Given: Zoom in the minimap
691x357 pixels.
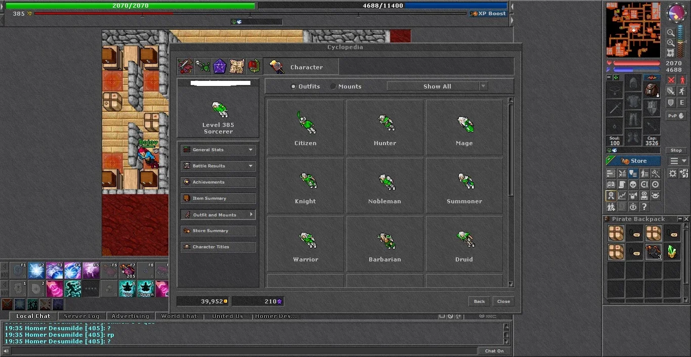Looking at the screenshot, I should tap(671, 43).
